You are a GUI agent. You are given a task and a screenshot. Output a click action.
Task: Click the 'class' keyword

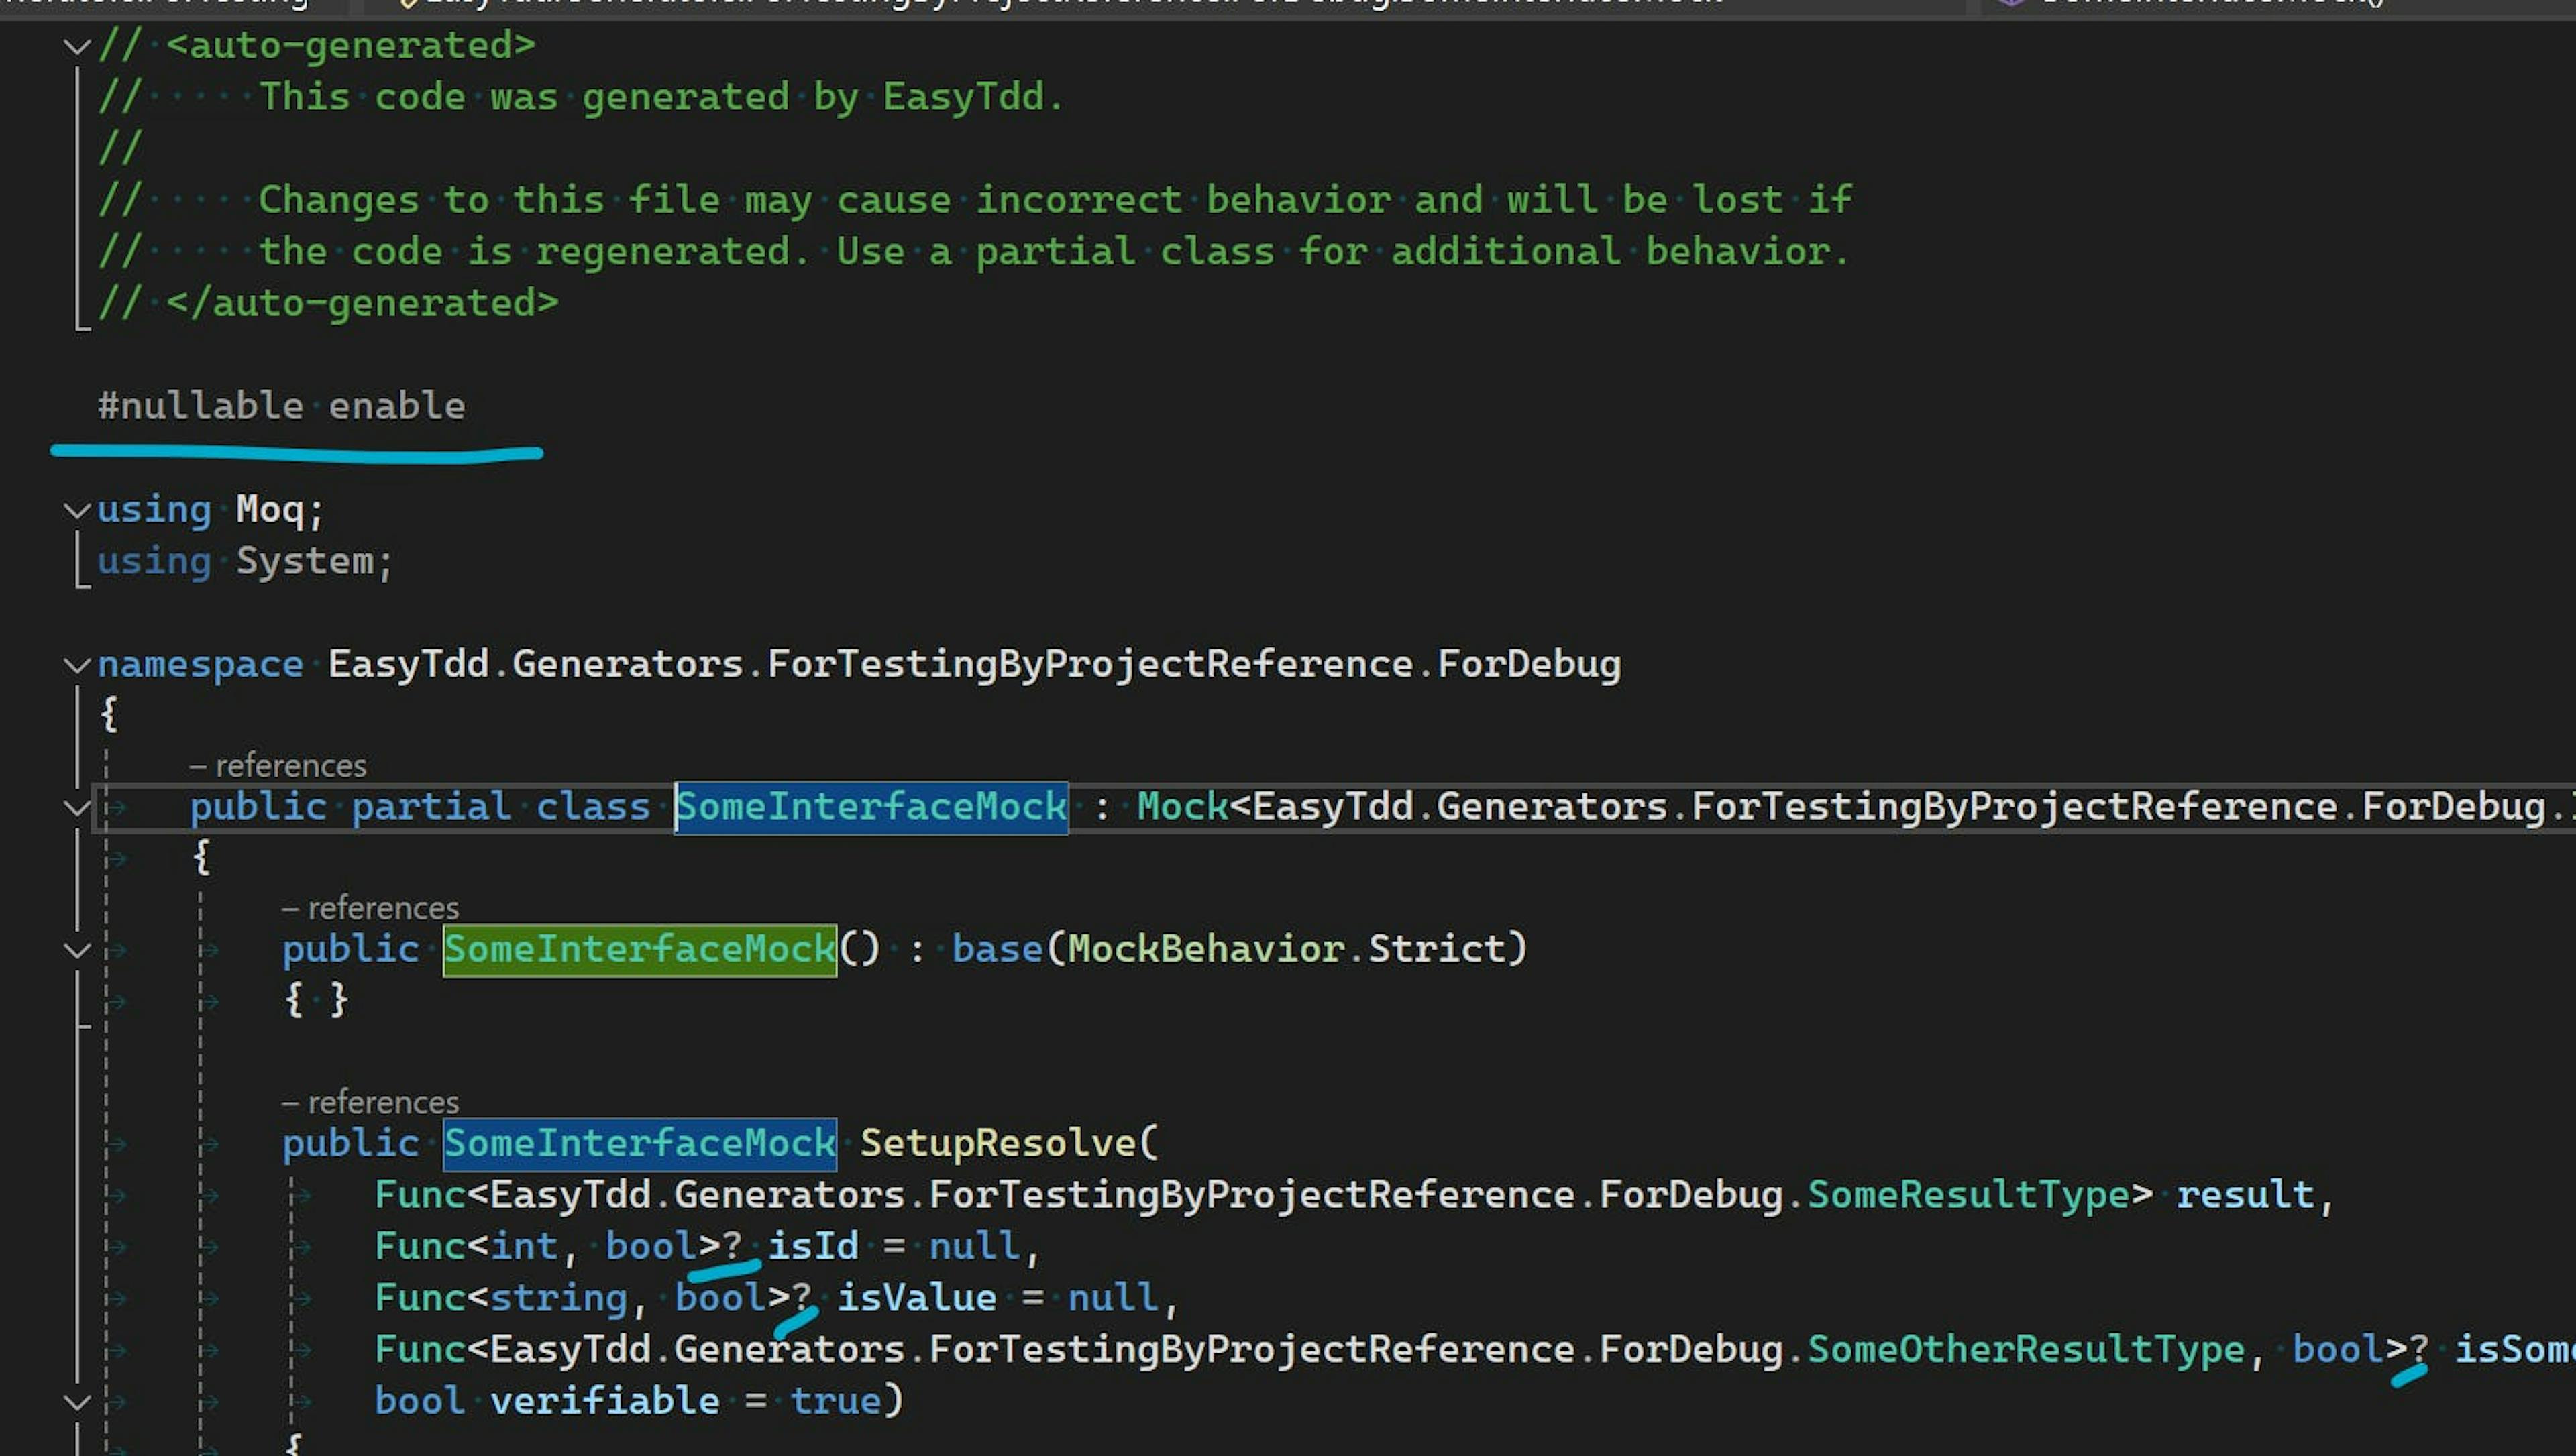593,807
